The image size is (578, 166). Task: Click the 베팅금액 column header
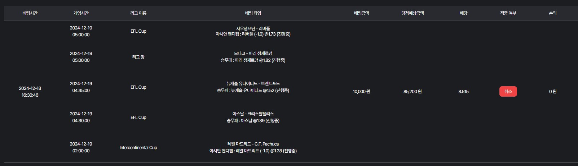tap(361, 13)
